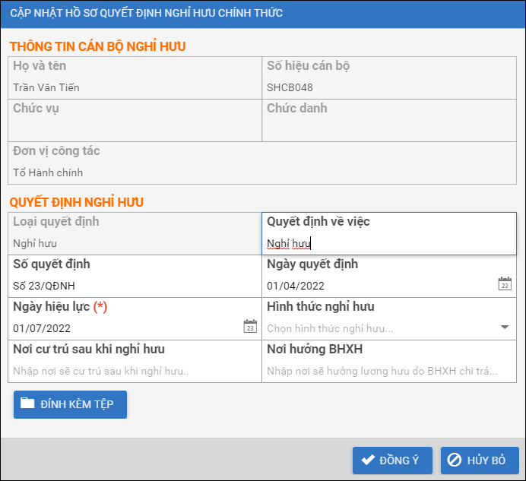Focus the Quyết định về việc text field

[x=388, y=244]
